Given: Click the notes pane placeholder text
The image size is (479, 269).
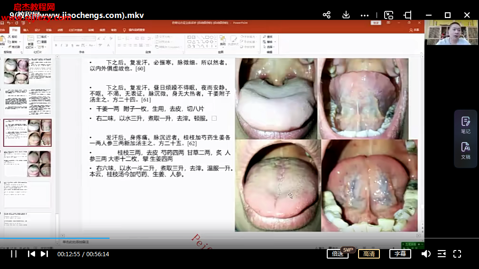Looking at the screenshot, I should (76, 242).
